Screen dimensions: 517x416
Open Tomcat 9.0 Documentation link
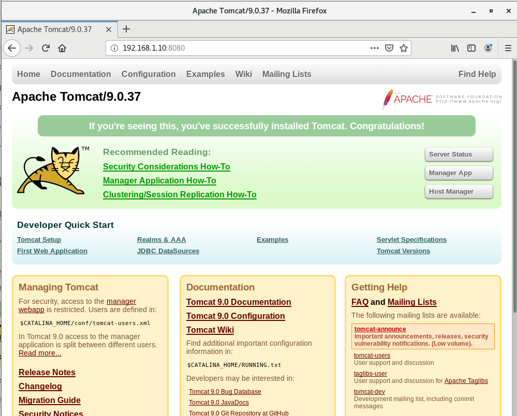[x=239, y=302]
